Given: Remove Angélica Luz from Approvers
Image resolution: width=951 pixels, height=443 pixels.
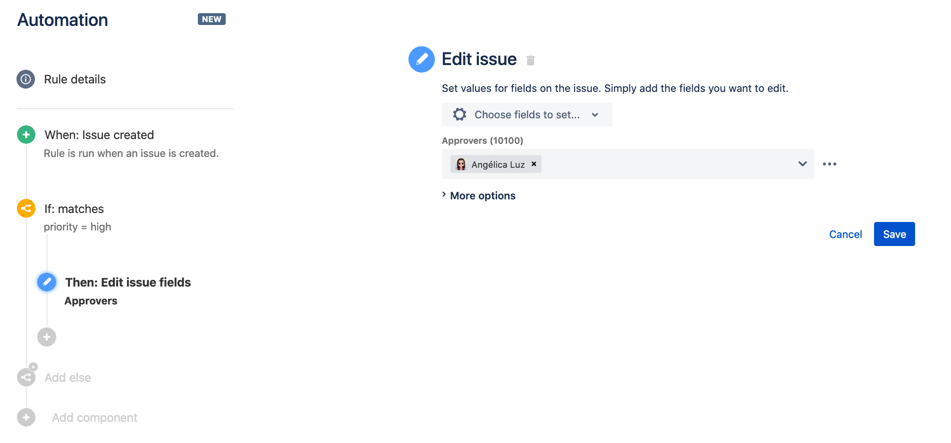Looking at the screenshot, I should [534, 164].
